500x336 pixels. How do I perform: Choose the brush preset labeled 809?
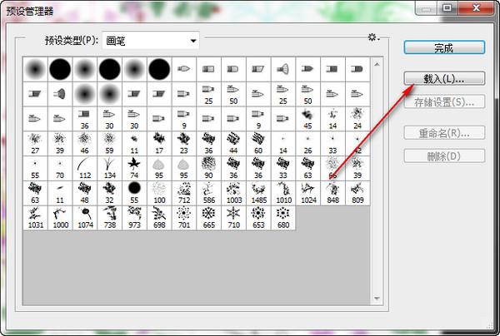click(358, 192)
